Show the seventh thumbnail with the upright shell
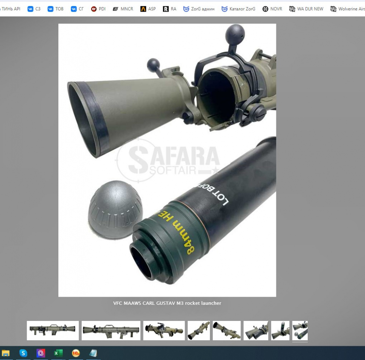Viewport: 365px width, 360px height. (280, 330)
